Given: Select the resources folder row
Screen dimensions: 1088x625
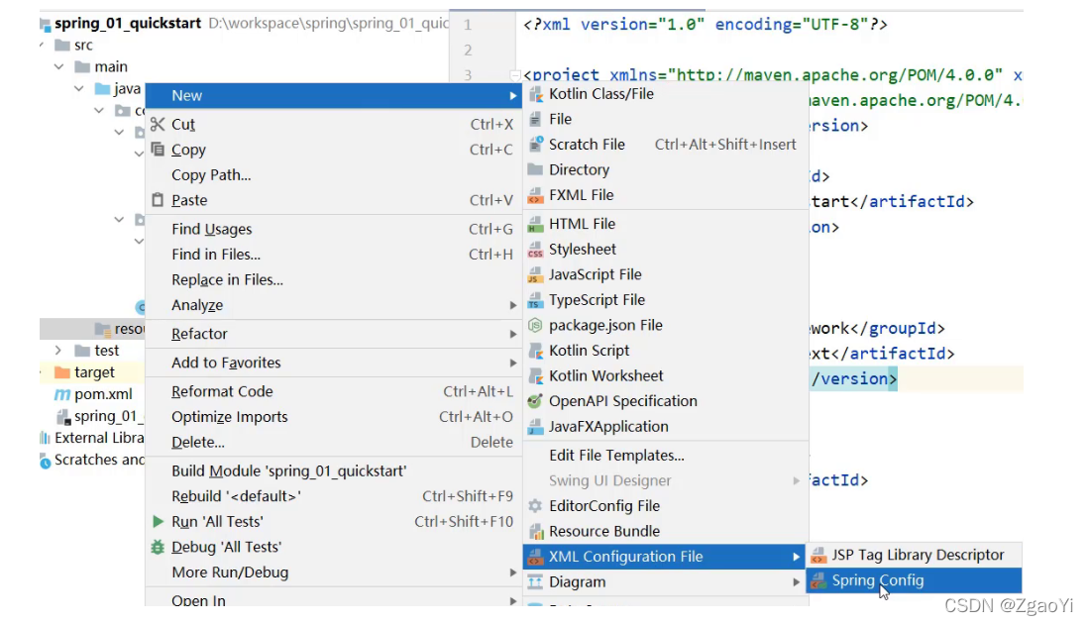Looking at the screenshot, I should [92, 328].
